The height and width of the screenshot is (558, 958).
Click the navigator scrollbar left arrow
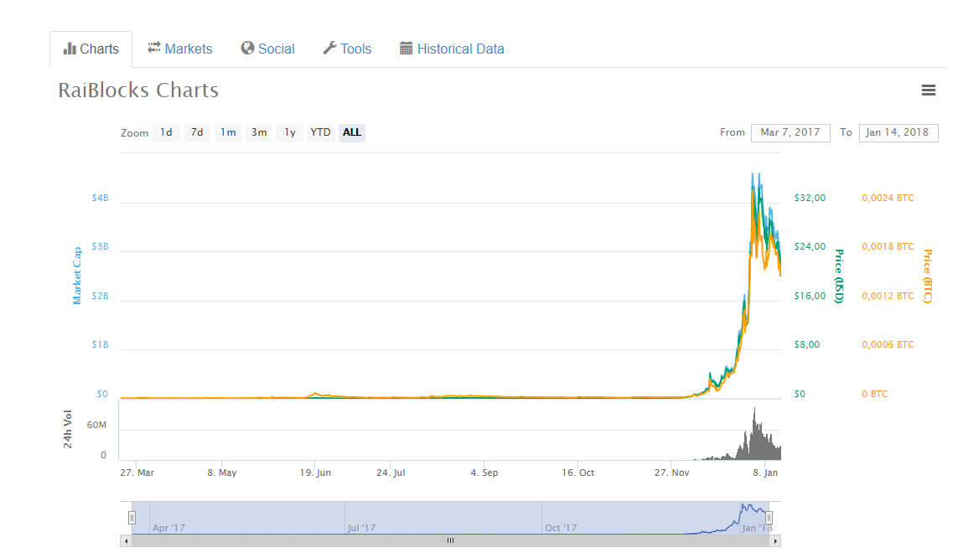126,541
